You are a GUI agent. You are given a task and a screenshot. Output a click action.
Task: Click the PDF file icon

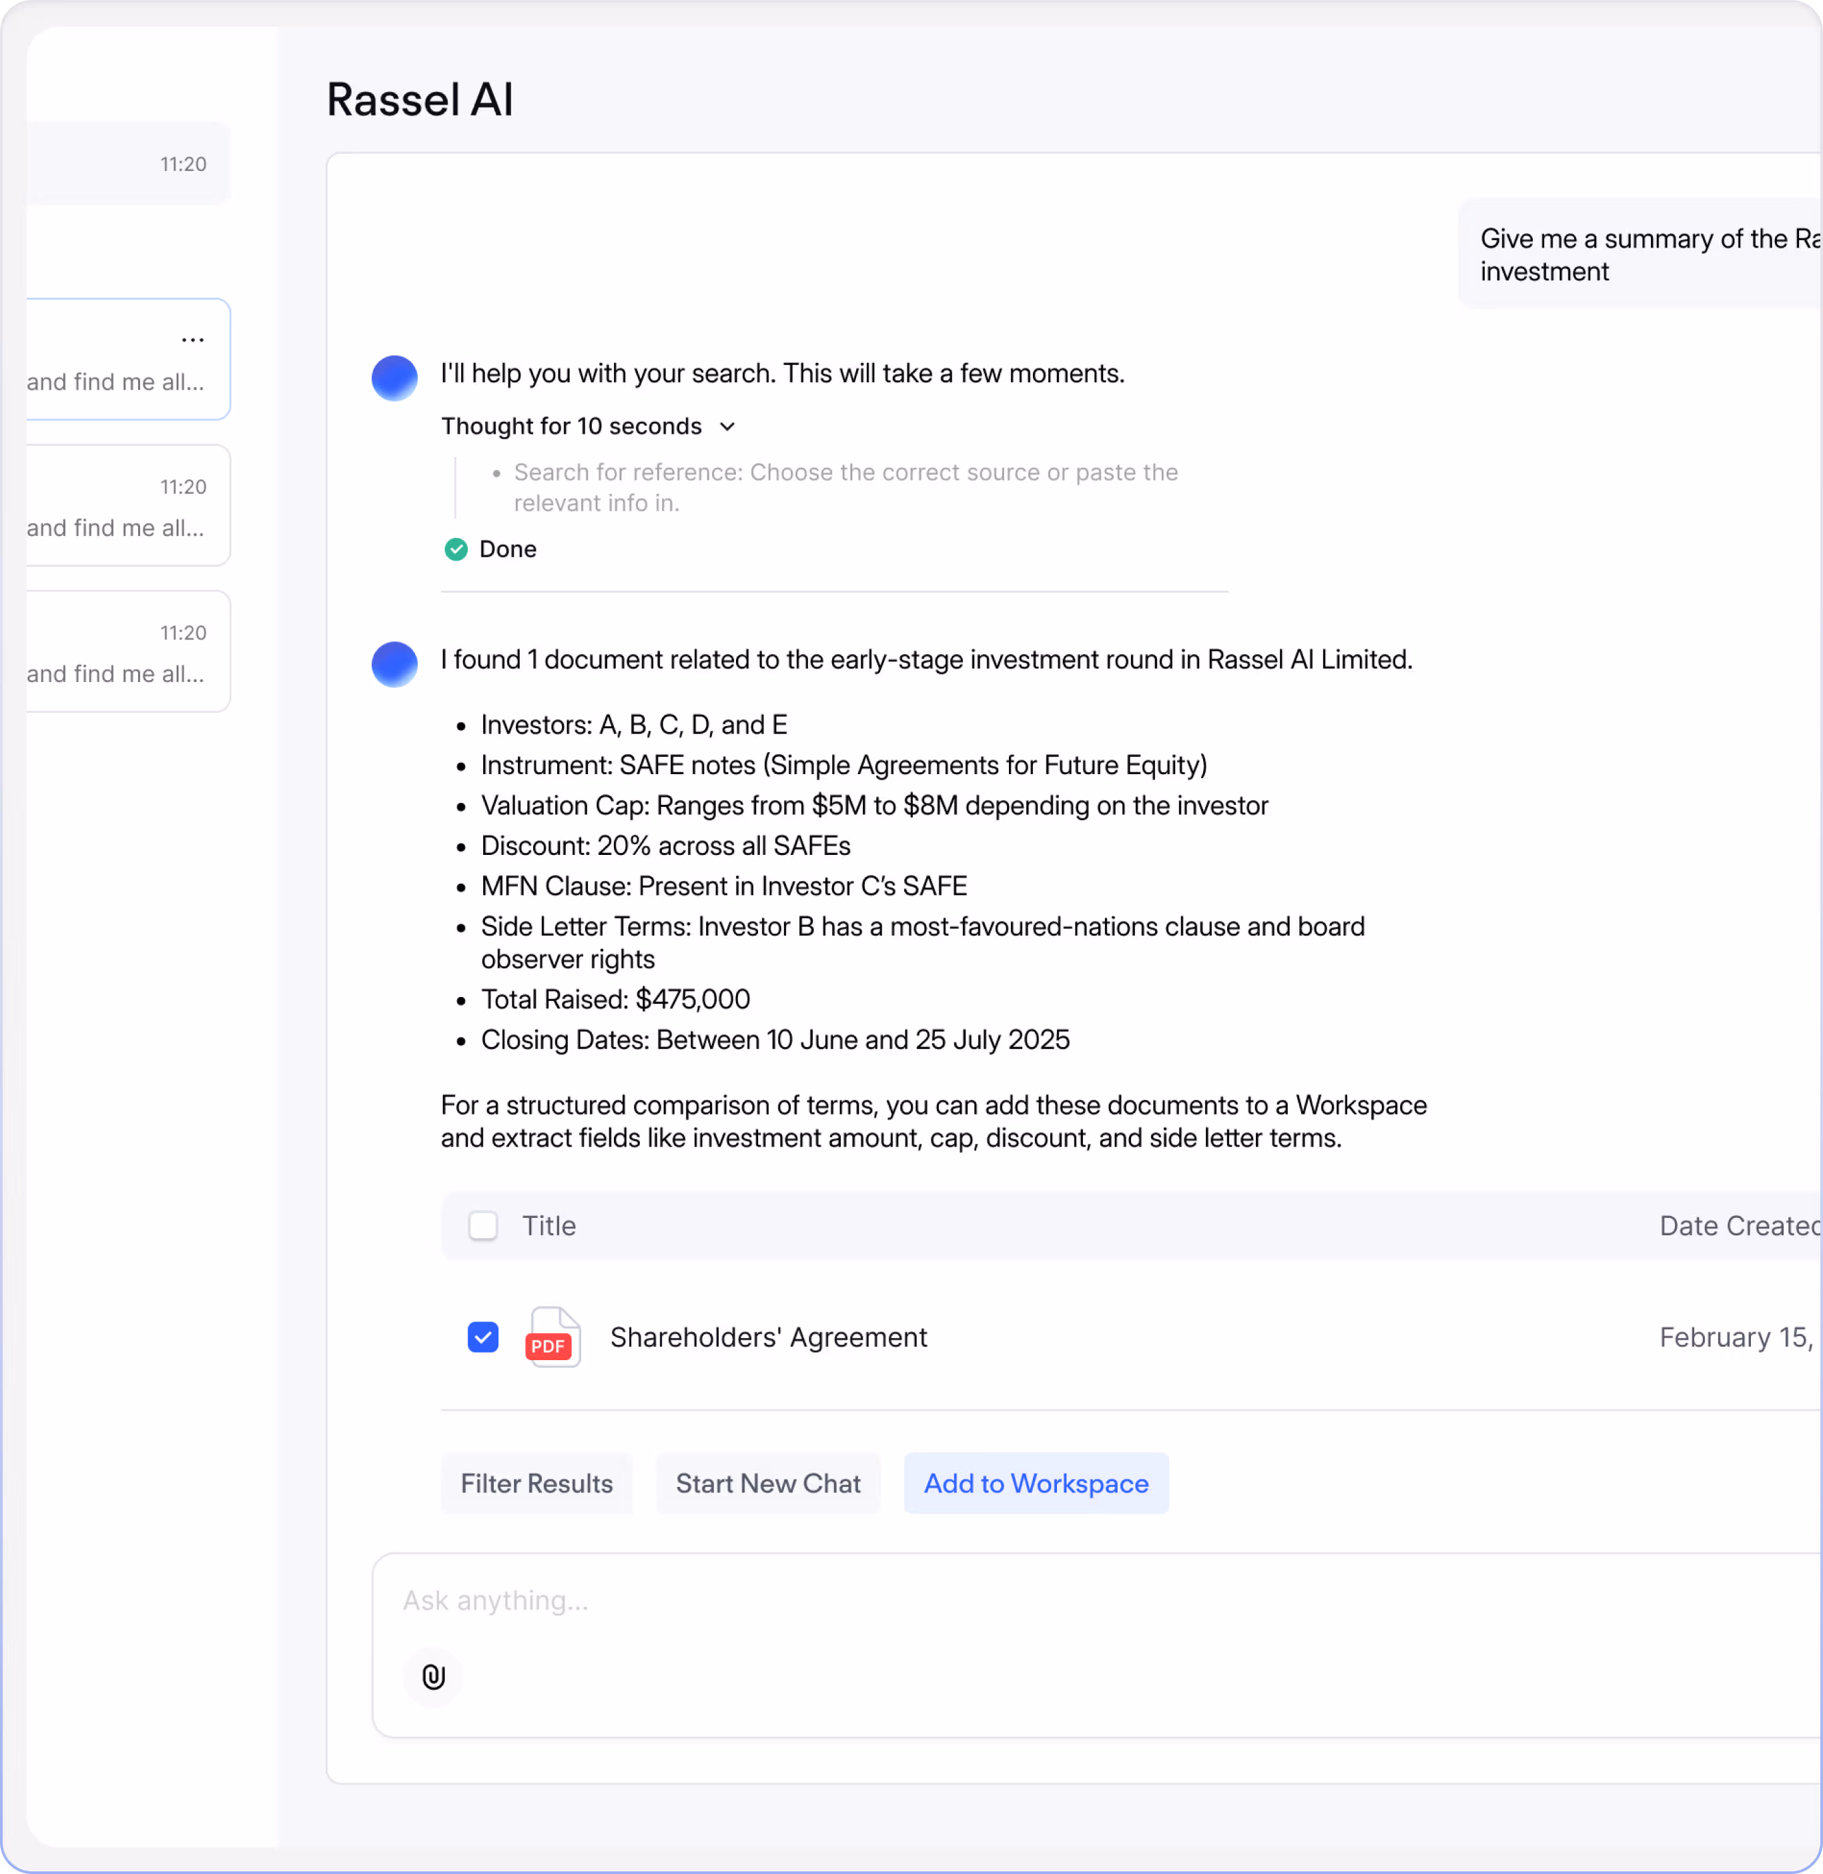(553, 1337)
